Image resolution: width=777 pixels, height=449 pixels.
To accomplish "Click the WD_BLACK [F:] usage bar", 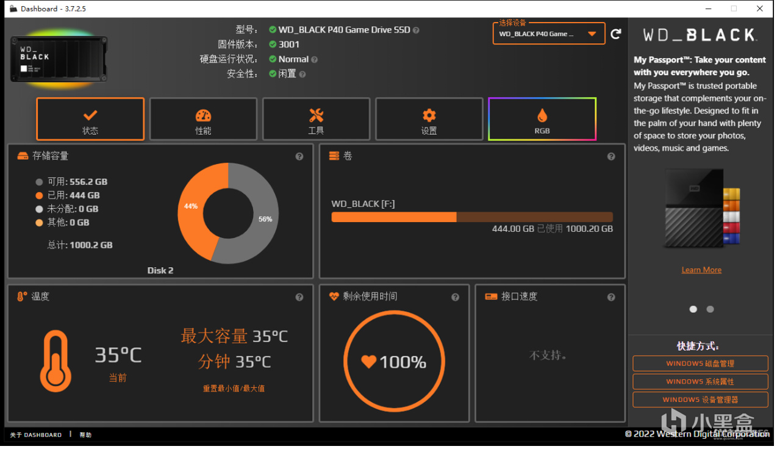I will click(x=472, y=217).
